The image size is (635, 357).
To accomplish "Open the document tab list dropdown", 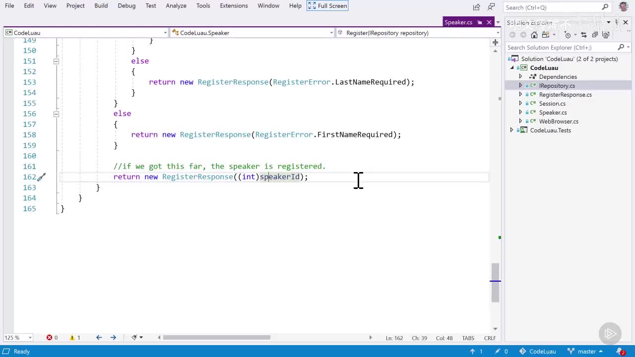I will click(x=498, y=22).
